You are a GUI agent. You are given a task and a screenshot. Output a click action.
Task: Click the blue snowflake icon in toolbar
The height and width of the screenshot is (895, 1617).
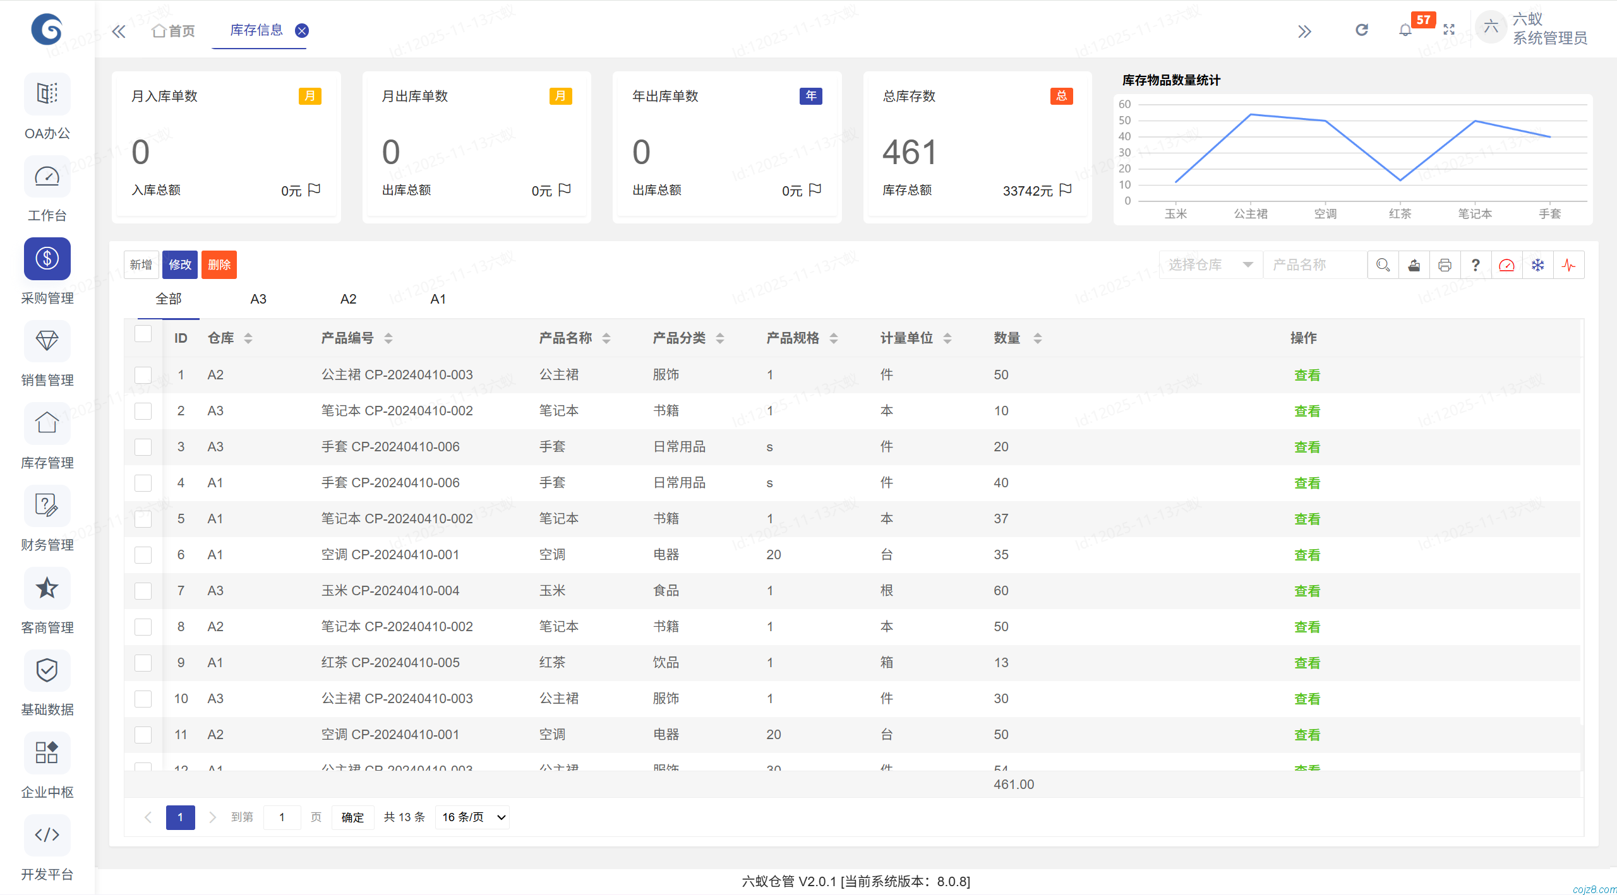[1538, 264]
